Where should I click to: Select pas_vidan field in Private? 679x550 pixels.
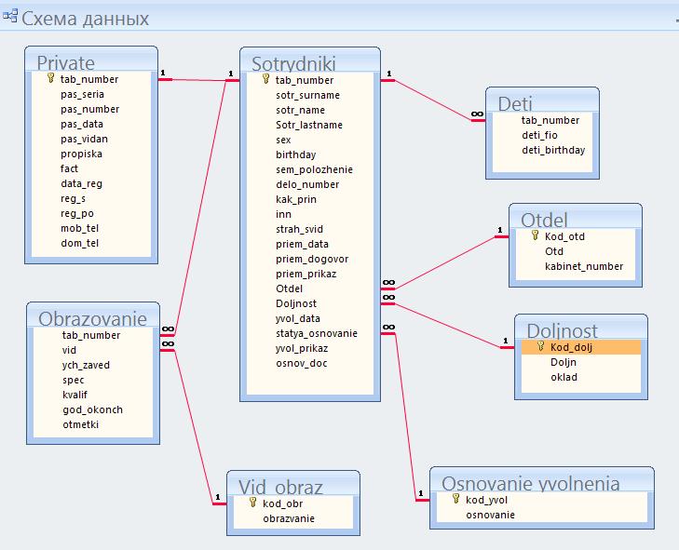click(85, 139)
